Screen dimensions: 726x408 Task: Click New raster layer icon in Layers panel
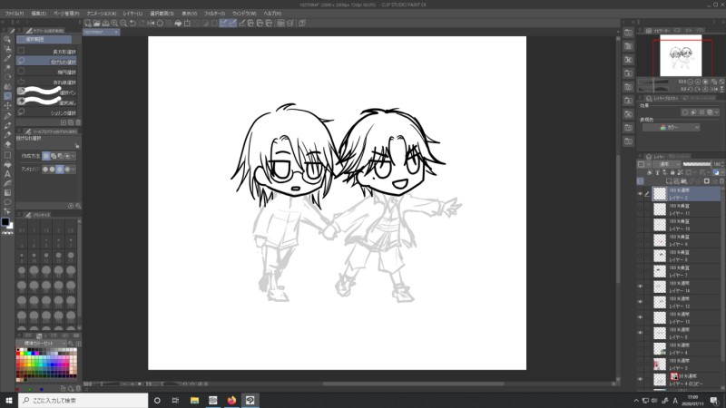(669, 180)
